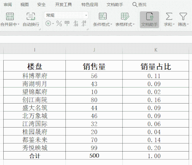
Task: Open the 视图 view tab
Action: [x=25, y=4]
